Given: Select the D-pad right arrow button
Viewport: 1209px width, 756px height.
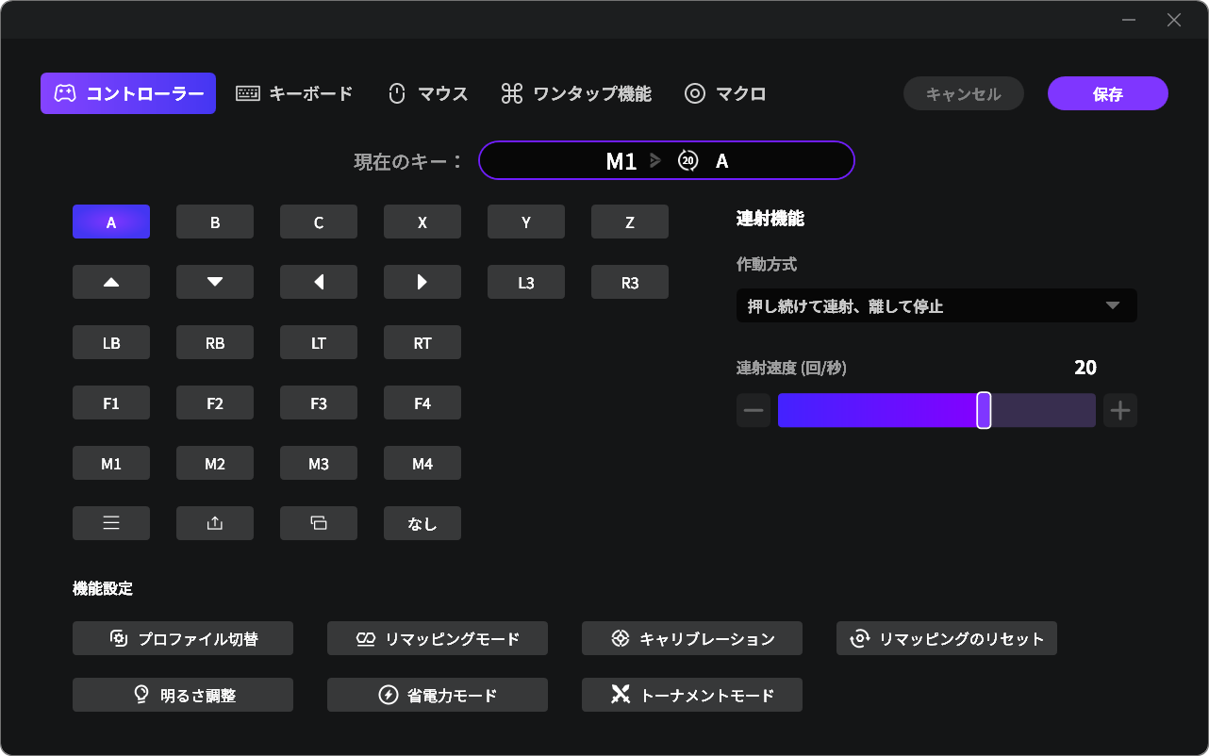Looking at the screenshot, I should click(422, 282).
